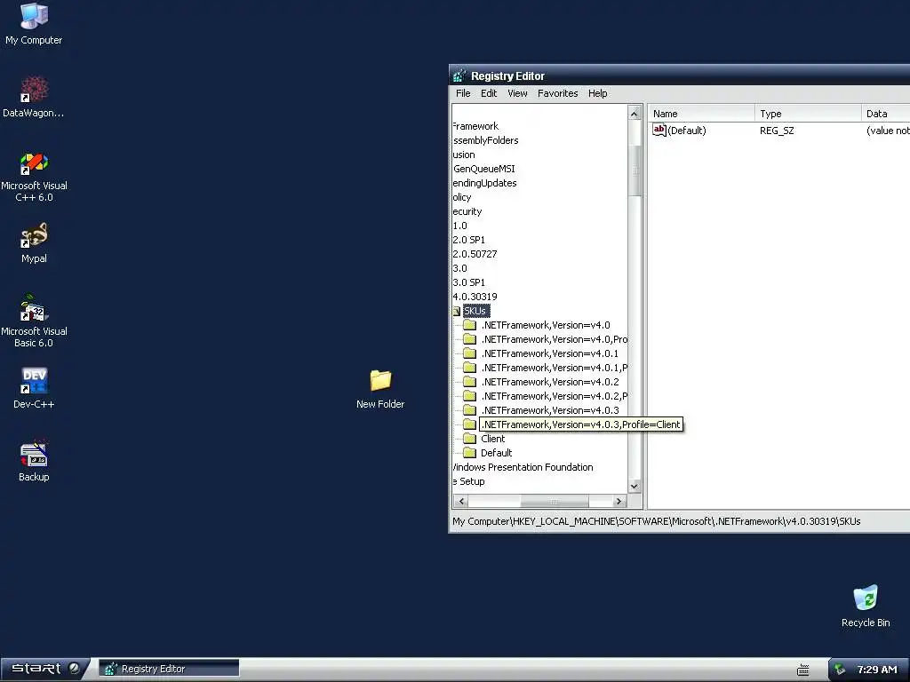
Task: Click the 7:29 AM taskbar clock
Action: (876, 670)
